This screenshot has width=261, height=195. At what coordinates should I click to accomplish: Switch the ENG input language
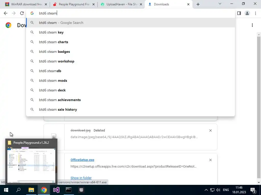pos(226,190)
